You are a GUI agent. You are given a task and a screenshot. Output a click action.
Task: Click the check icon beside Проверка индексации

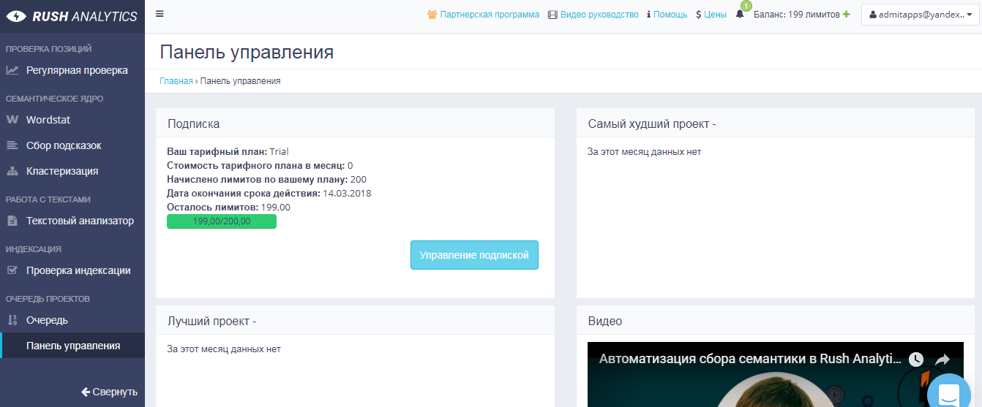tap(12, 270)
